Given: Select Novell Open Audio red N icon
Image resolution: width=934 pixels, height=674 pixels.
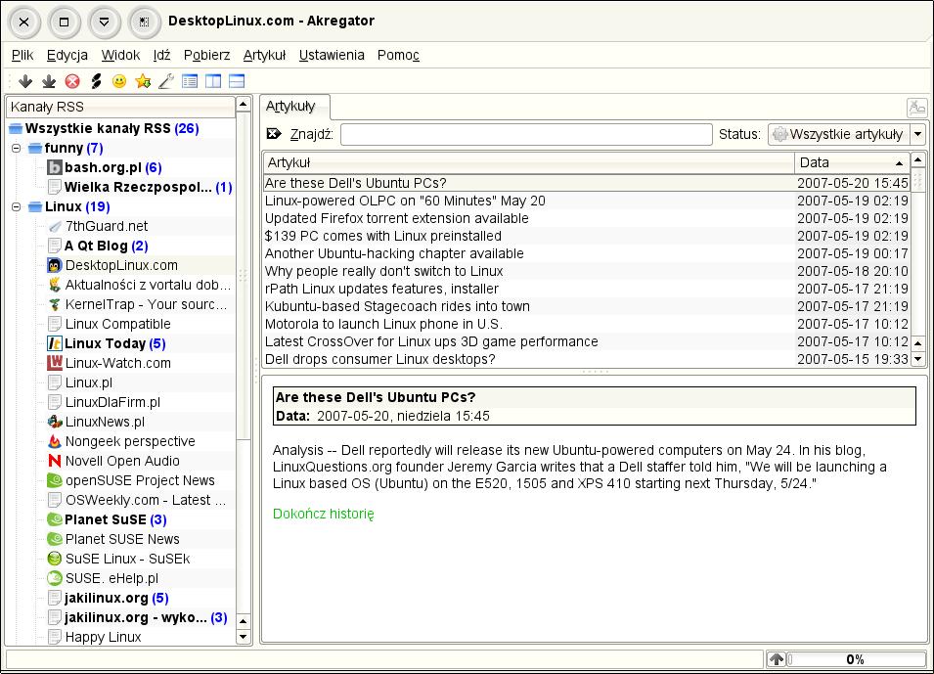Looking at the screenshot, I should tap(55, 461).
